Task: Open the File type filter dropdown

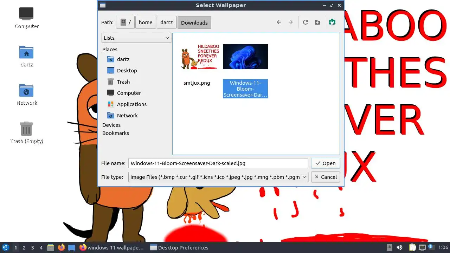Action: pos(218,177)
